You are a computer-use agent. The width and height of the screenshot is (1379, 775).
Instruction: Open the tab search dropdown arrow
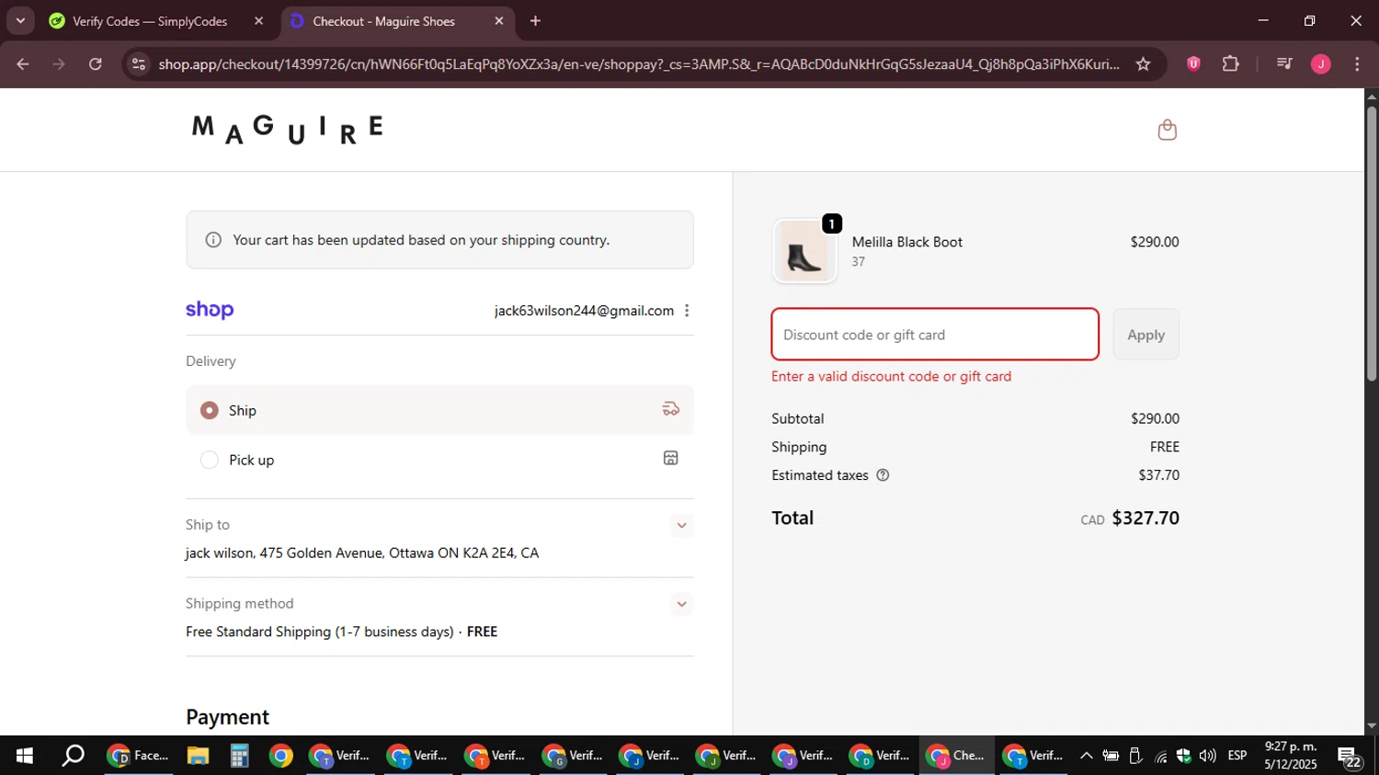pyautogui.click(x=20, y=20)
